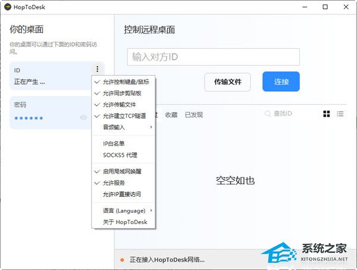
Task: Expand the 语言 (Language) submenu
Action: tap(123, 211)
